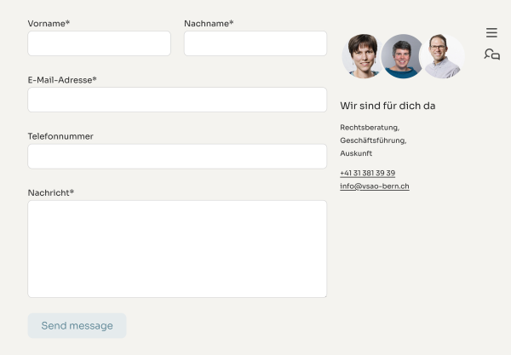Click the Rechtsberatung, Geschäftsführung, Auskunft text
This screenshot has width=511, height=355.
click(x=373, y=140)
